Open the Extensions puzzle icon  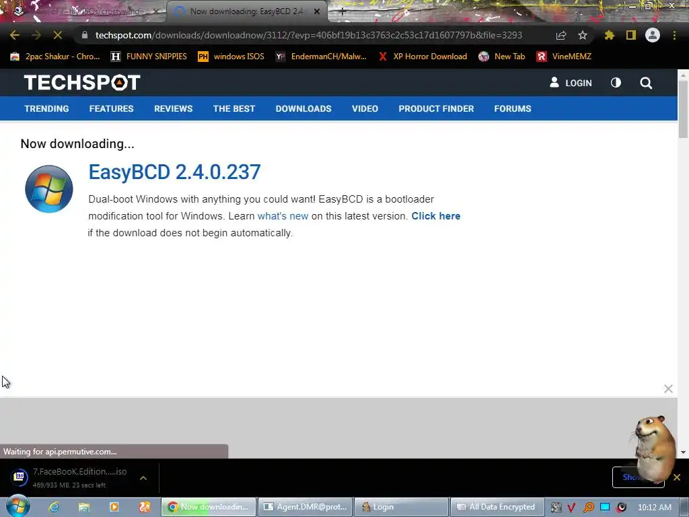point(610,35)
